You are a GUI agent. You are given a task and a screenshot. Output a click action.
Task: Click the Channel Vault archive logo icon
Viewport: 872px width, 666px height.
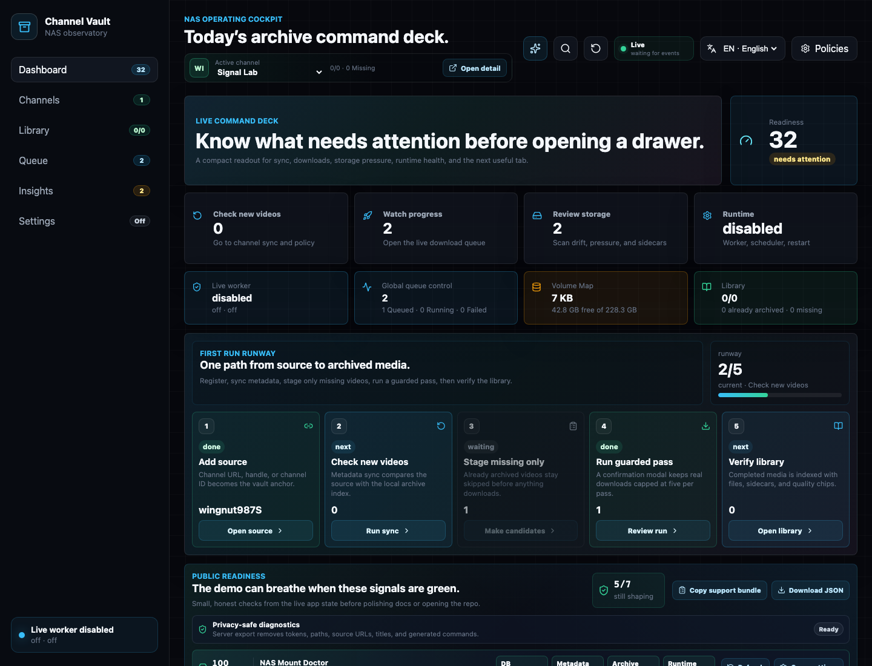[x=24, y=27]
